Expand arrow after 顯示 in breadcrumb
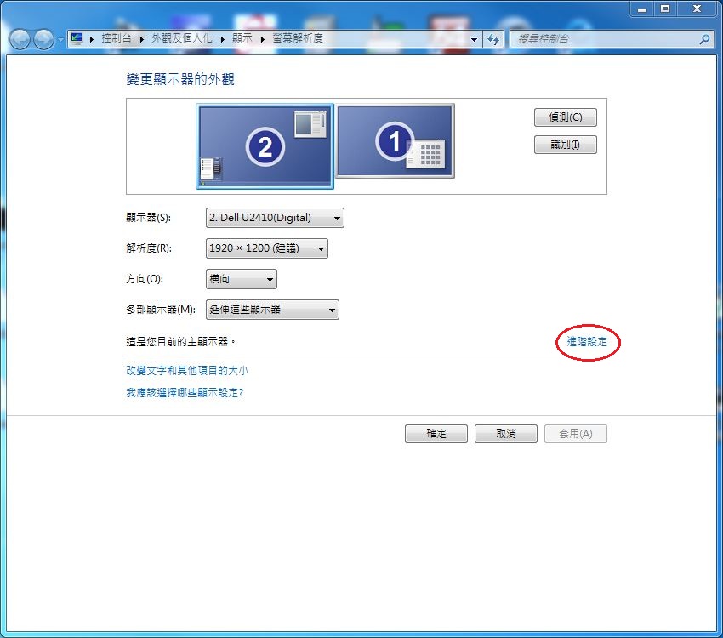This screenshot has height=638, width=723. 262,39
